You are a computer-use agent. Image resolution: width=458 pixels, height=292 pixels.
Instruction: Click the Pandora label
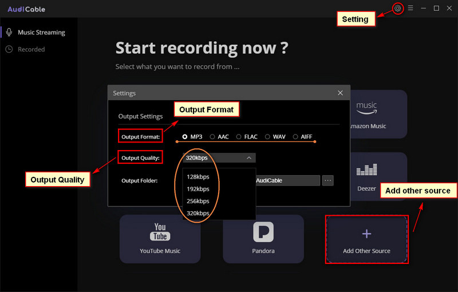[263, 251]
